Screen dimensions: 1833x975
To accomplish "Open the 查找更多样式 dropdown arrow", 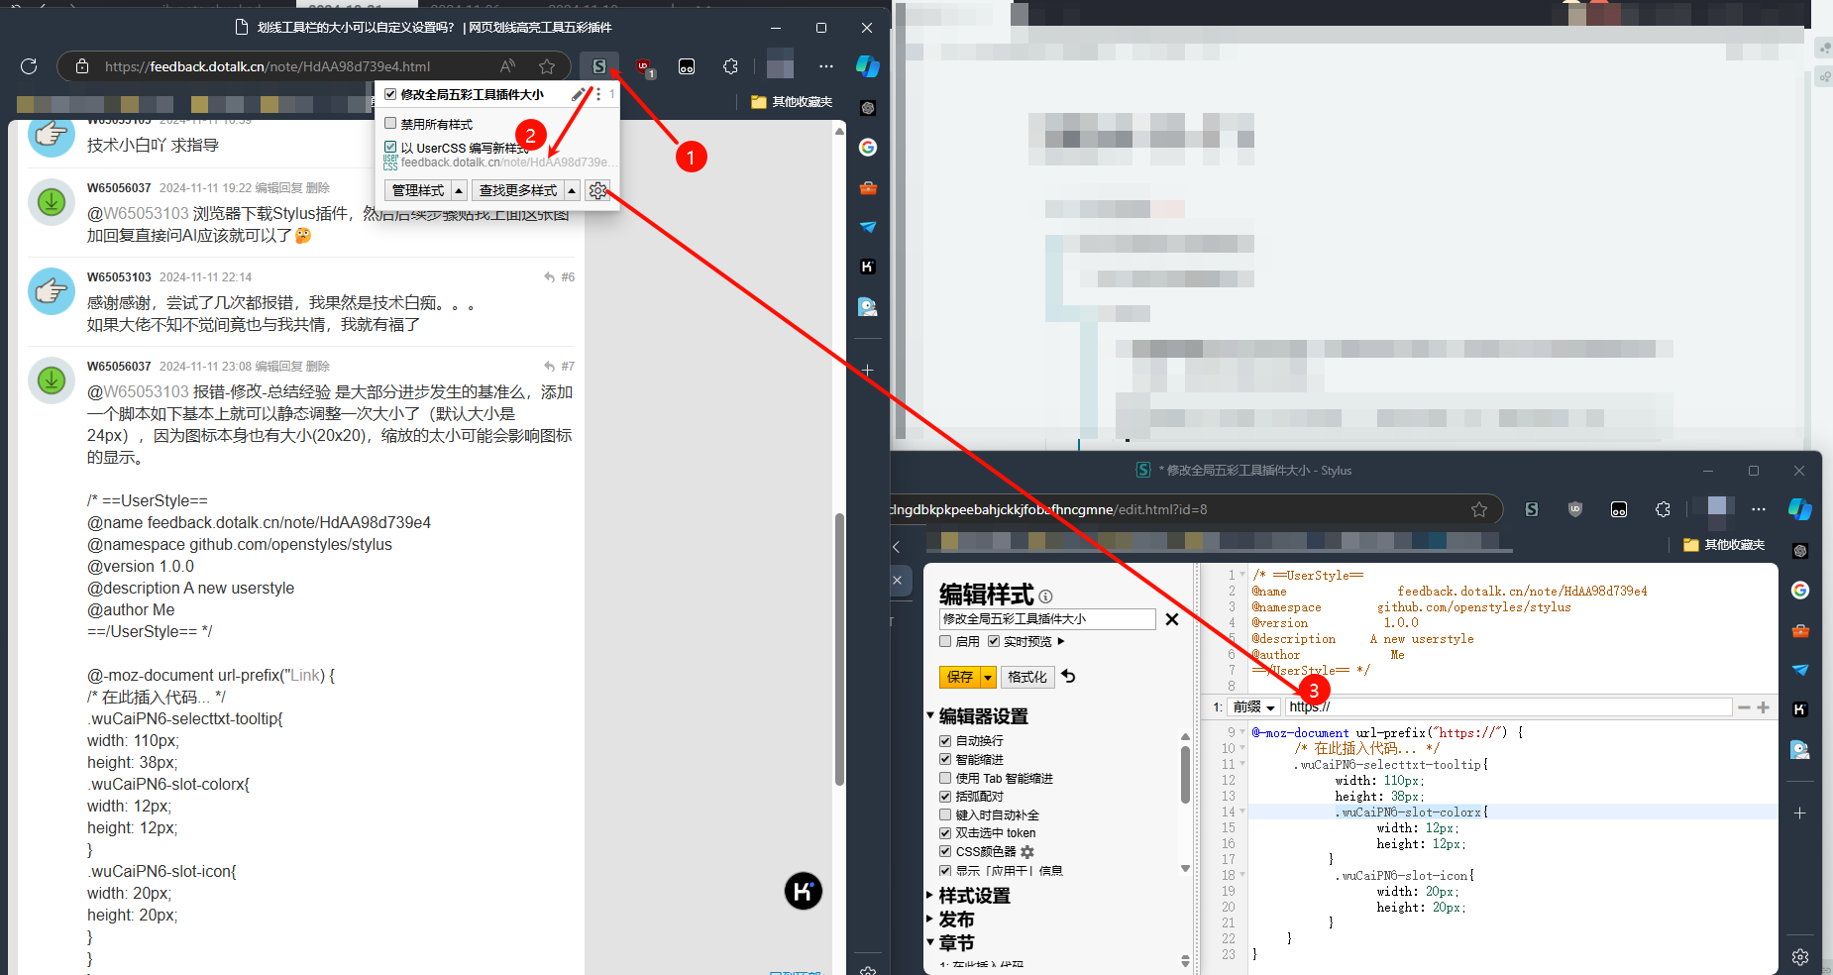I will (x=572, y=190).
